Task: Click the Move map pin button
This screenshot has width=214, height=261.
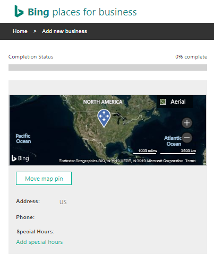Action: coord(44,178)
